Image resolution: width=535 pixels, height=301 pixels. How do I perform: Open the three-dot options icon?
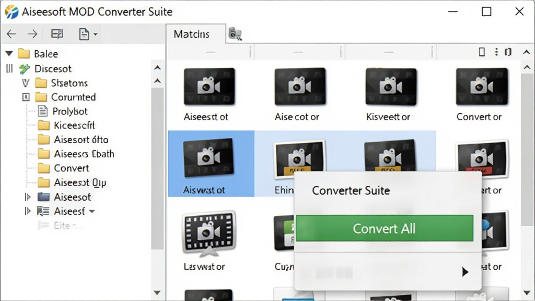[496, 52]
